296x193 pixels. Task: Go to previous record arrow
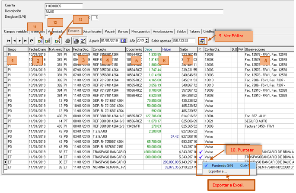tap(14, 41)
